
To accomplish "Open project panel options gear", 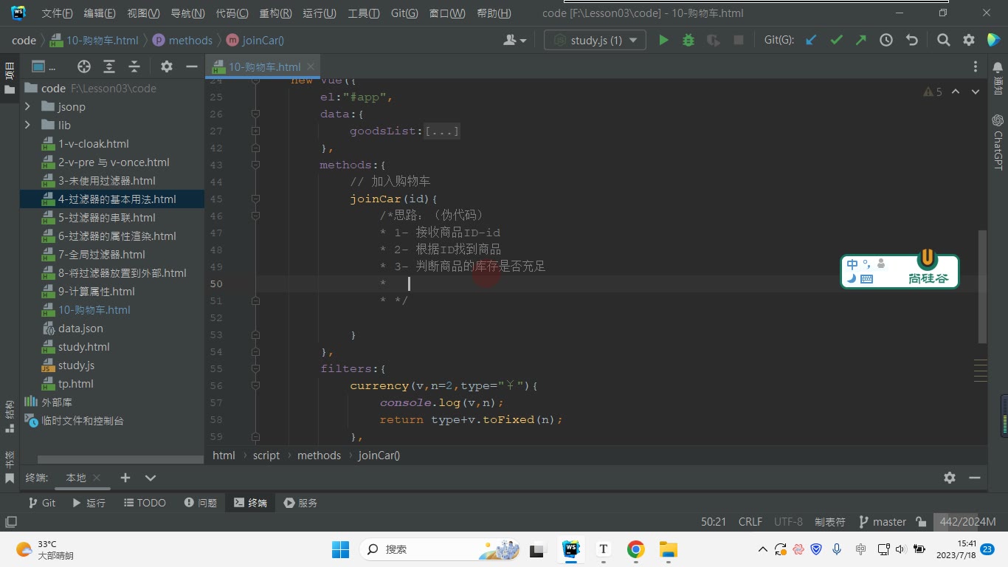I will [x=167, y=66].
